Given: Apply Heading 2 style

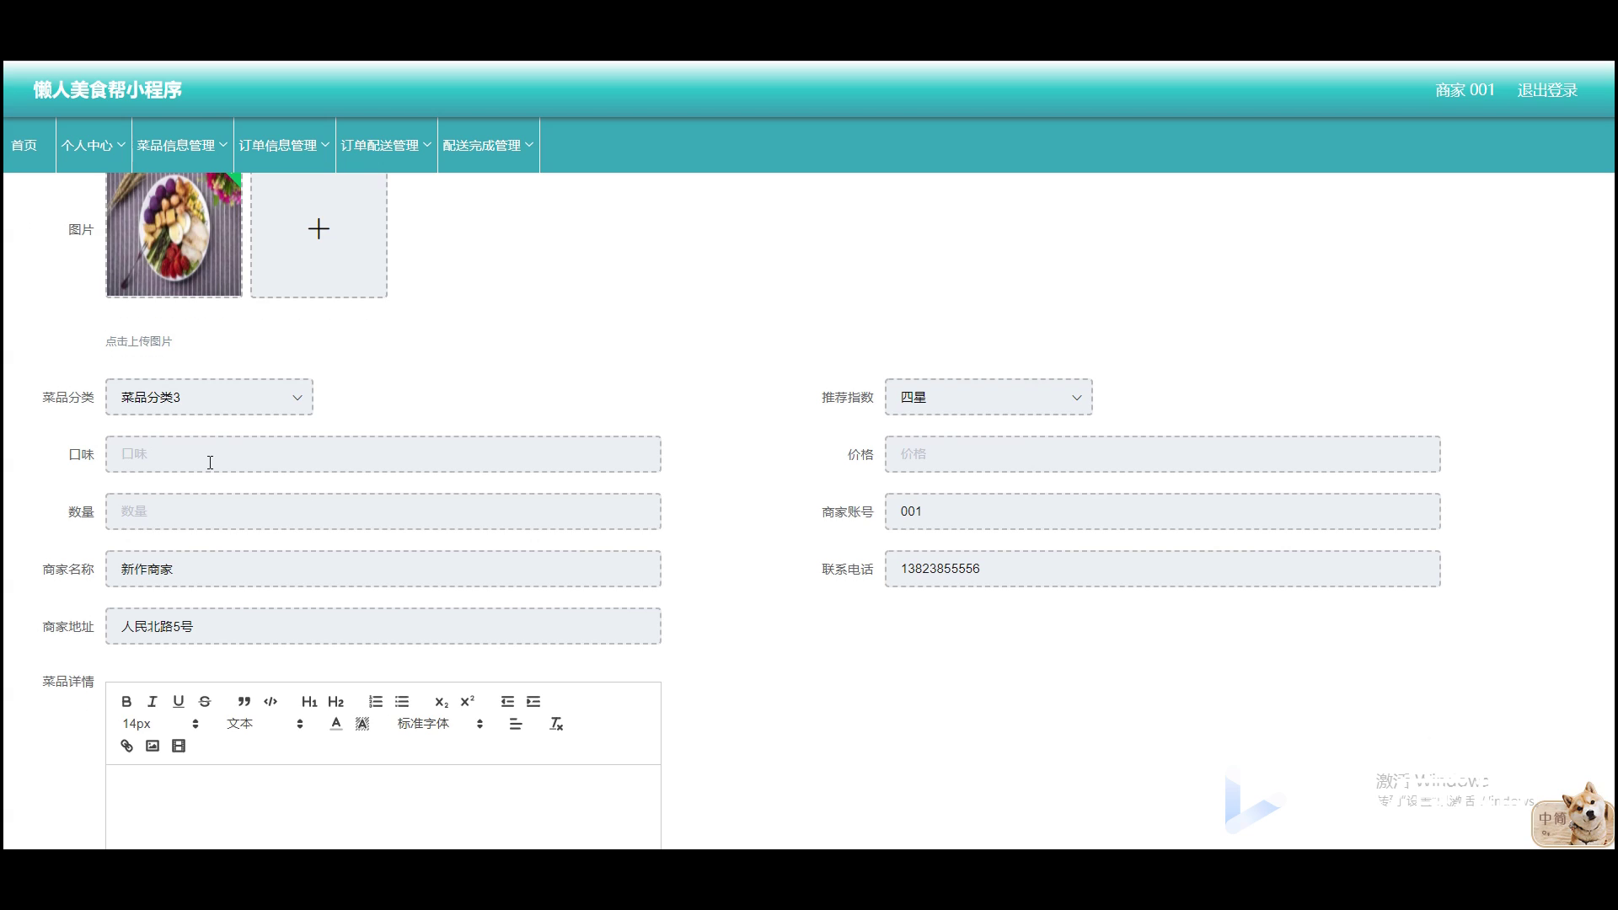Looking at the screenshot, I should (x=335, y=701).
